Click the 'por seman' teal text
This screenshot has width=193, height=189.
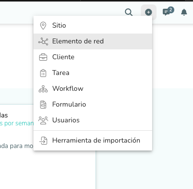pos(19,123)
